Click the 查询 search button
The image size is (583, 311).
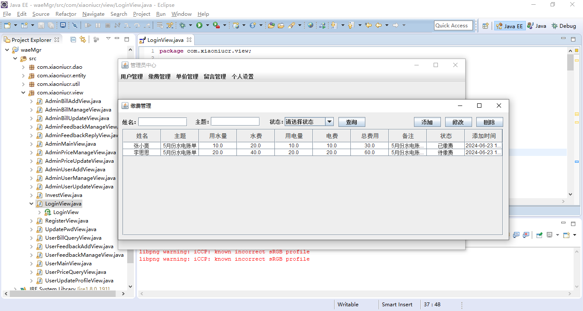352,122
